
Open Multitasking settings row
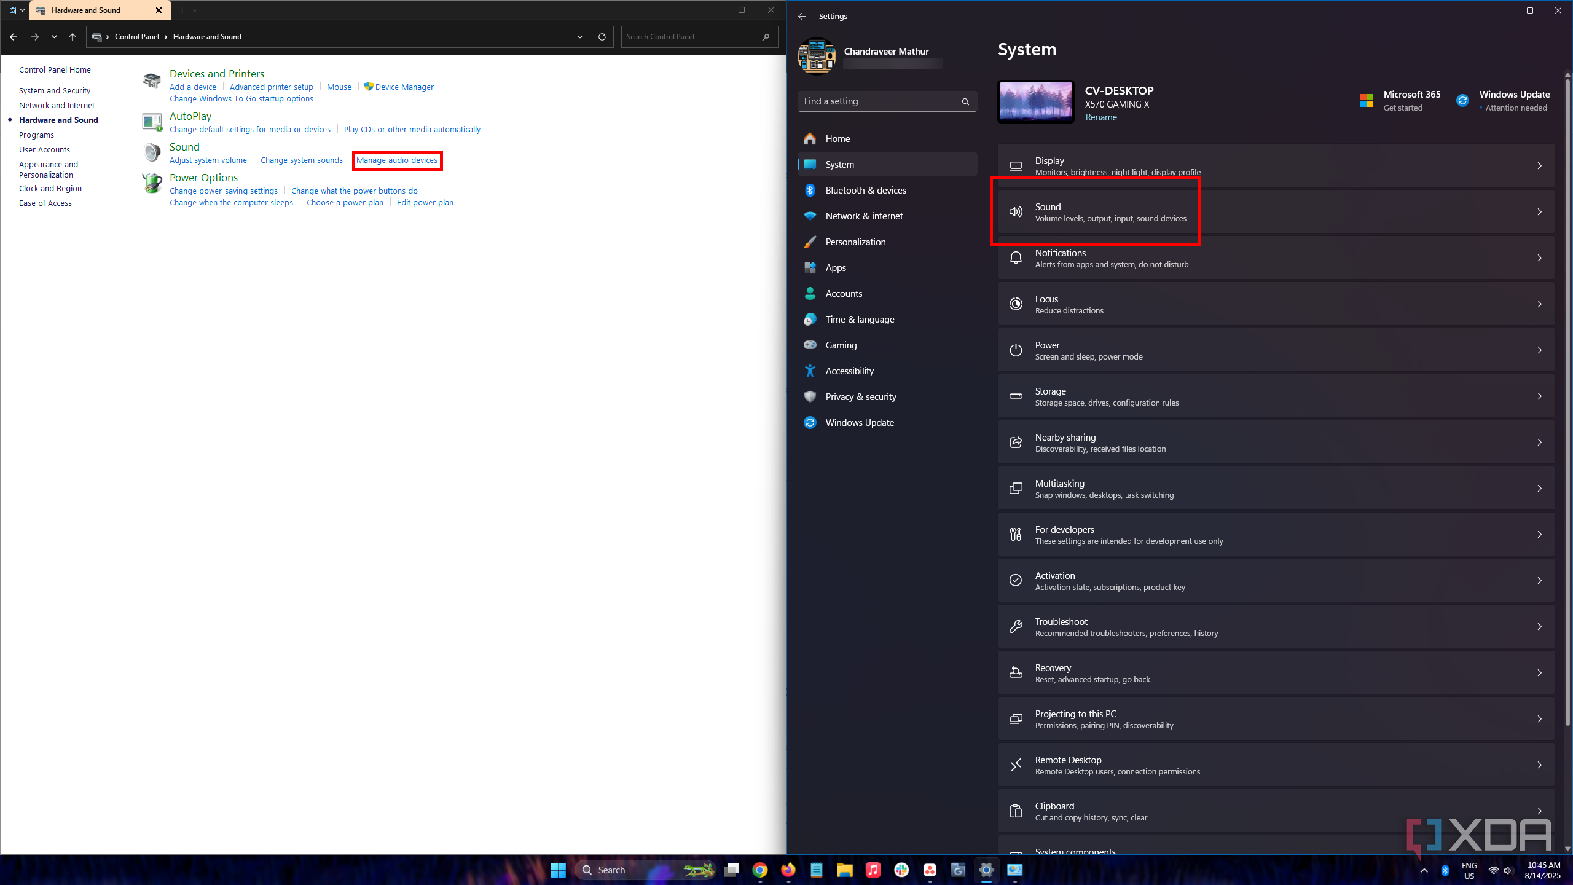[x=1276, y=489]
